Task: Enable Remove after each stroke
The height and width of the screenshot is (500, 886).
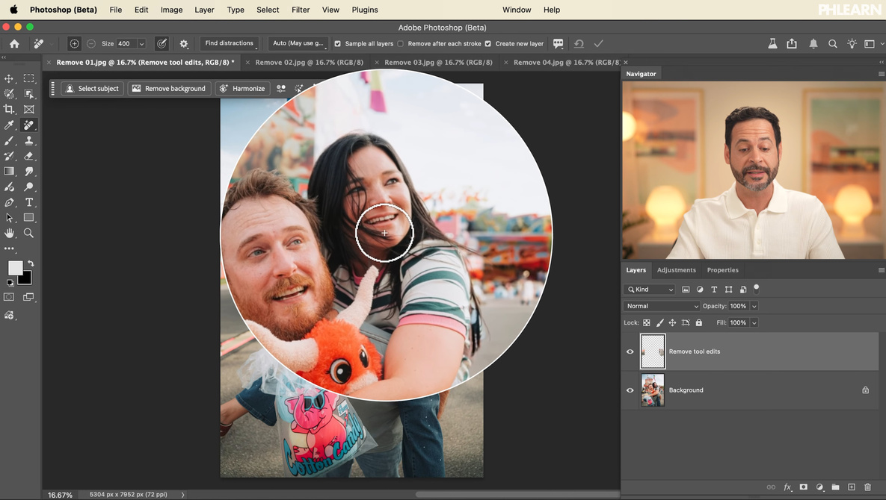Action: click(401, 44)
